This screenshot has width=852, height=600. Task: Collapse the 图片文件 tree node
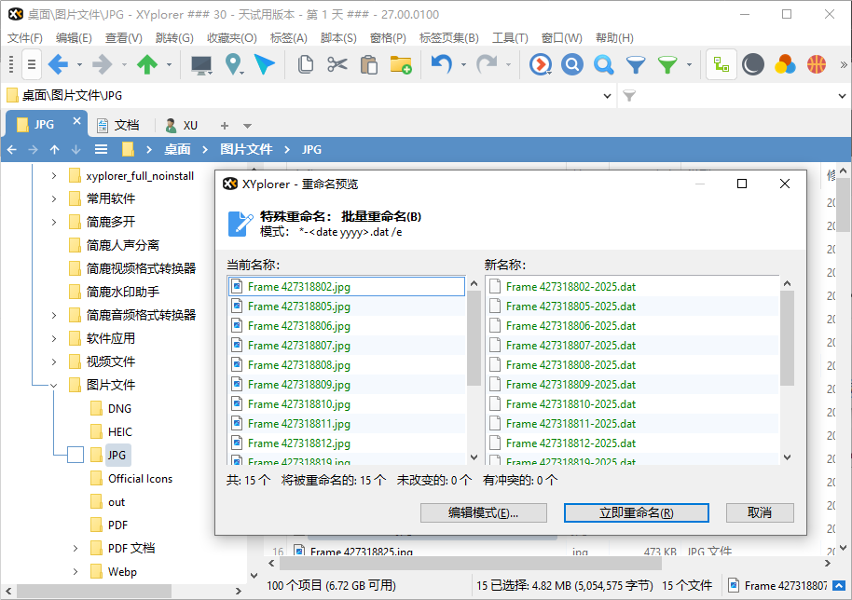pos(54,384)
